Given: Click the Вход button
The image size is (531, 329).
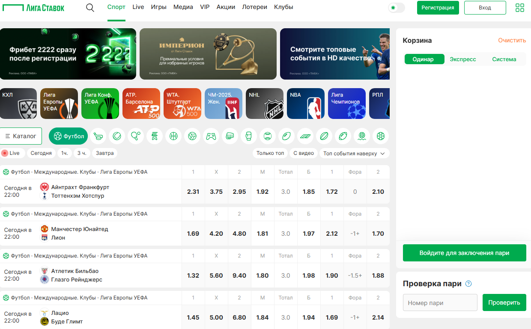Looking at the screenshot, I should [x=485, y=8].
